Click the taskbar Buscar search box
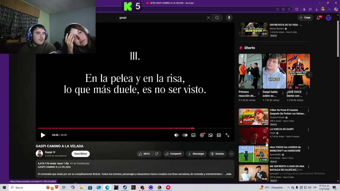 click(35, 188)
